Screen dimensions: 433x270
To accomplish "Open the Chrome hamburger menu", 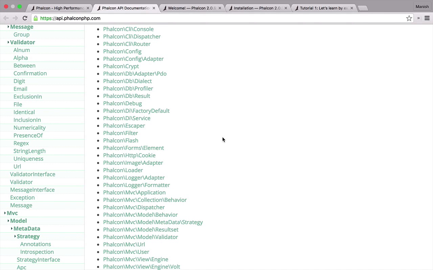I will 427,18.
